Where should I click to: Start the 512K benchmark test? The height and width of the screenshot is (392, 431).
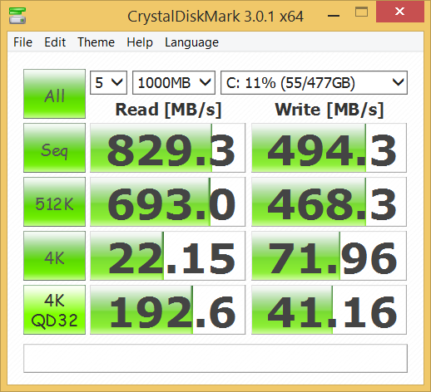tap(54, 202)
